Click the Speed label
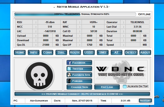Screen dimensions: 164x107 pyautogui.click(x=110, y=45)
